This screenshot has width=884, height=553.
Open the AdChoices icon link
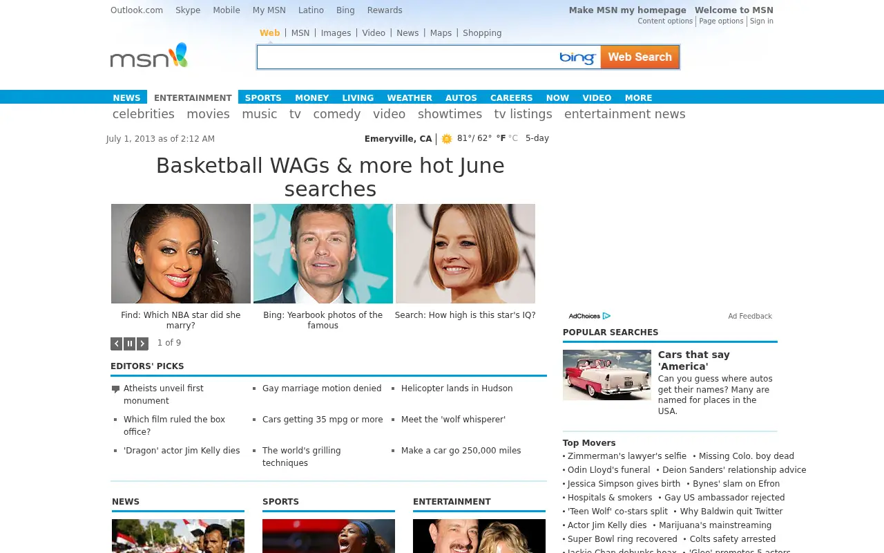[x=589, y=316]
